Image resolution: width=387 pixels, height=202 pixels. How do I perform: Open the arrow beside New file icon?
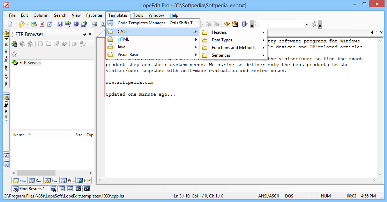pyautogui.click(x=16, y=24)
